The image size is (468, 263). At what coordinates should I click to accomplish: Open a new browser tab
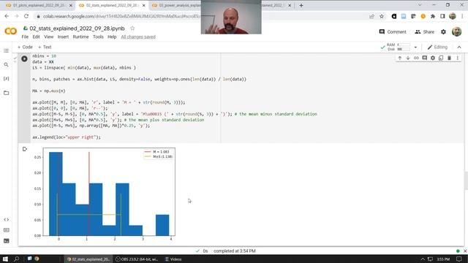(x=301, y=5)
